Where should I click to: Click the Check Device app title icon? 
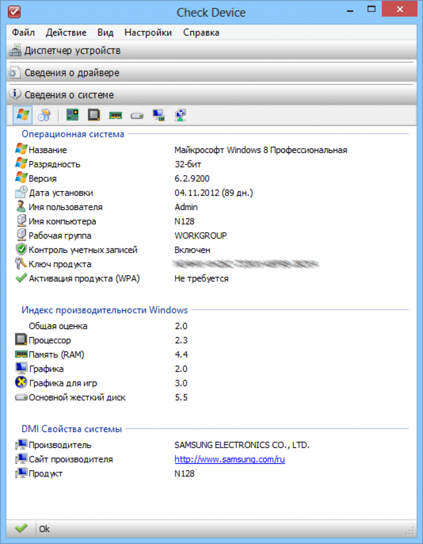point(14,12)
